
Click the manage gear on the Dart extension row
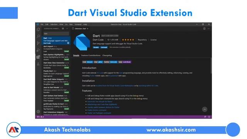[68, 43]
